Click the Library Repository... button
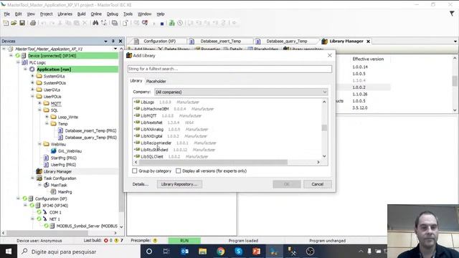 pyautogui.click(x=179, y=184)
